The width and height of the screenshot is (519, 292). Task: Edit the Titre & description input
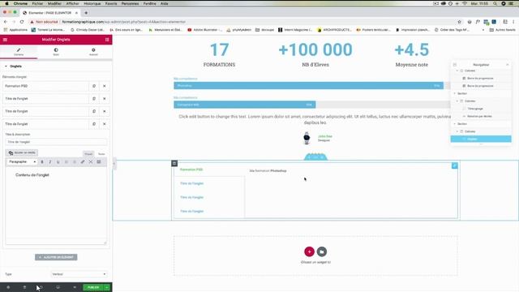[x=56, y=142]
